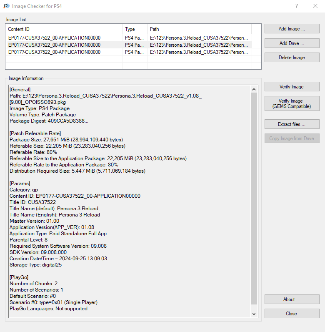Click the Title Name (default) line
This screenshot has height=332, width=325.
coord(54,209)
